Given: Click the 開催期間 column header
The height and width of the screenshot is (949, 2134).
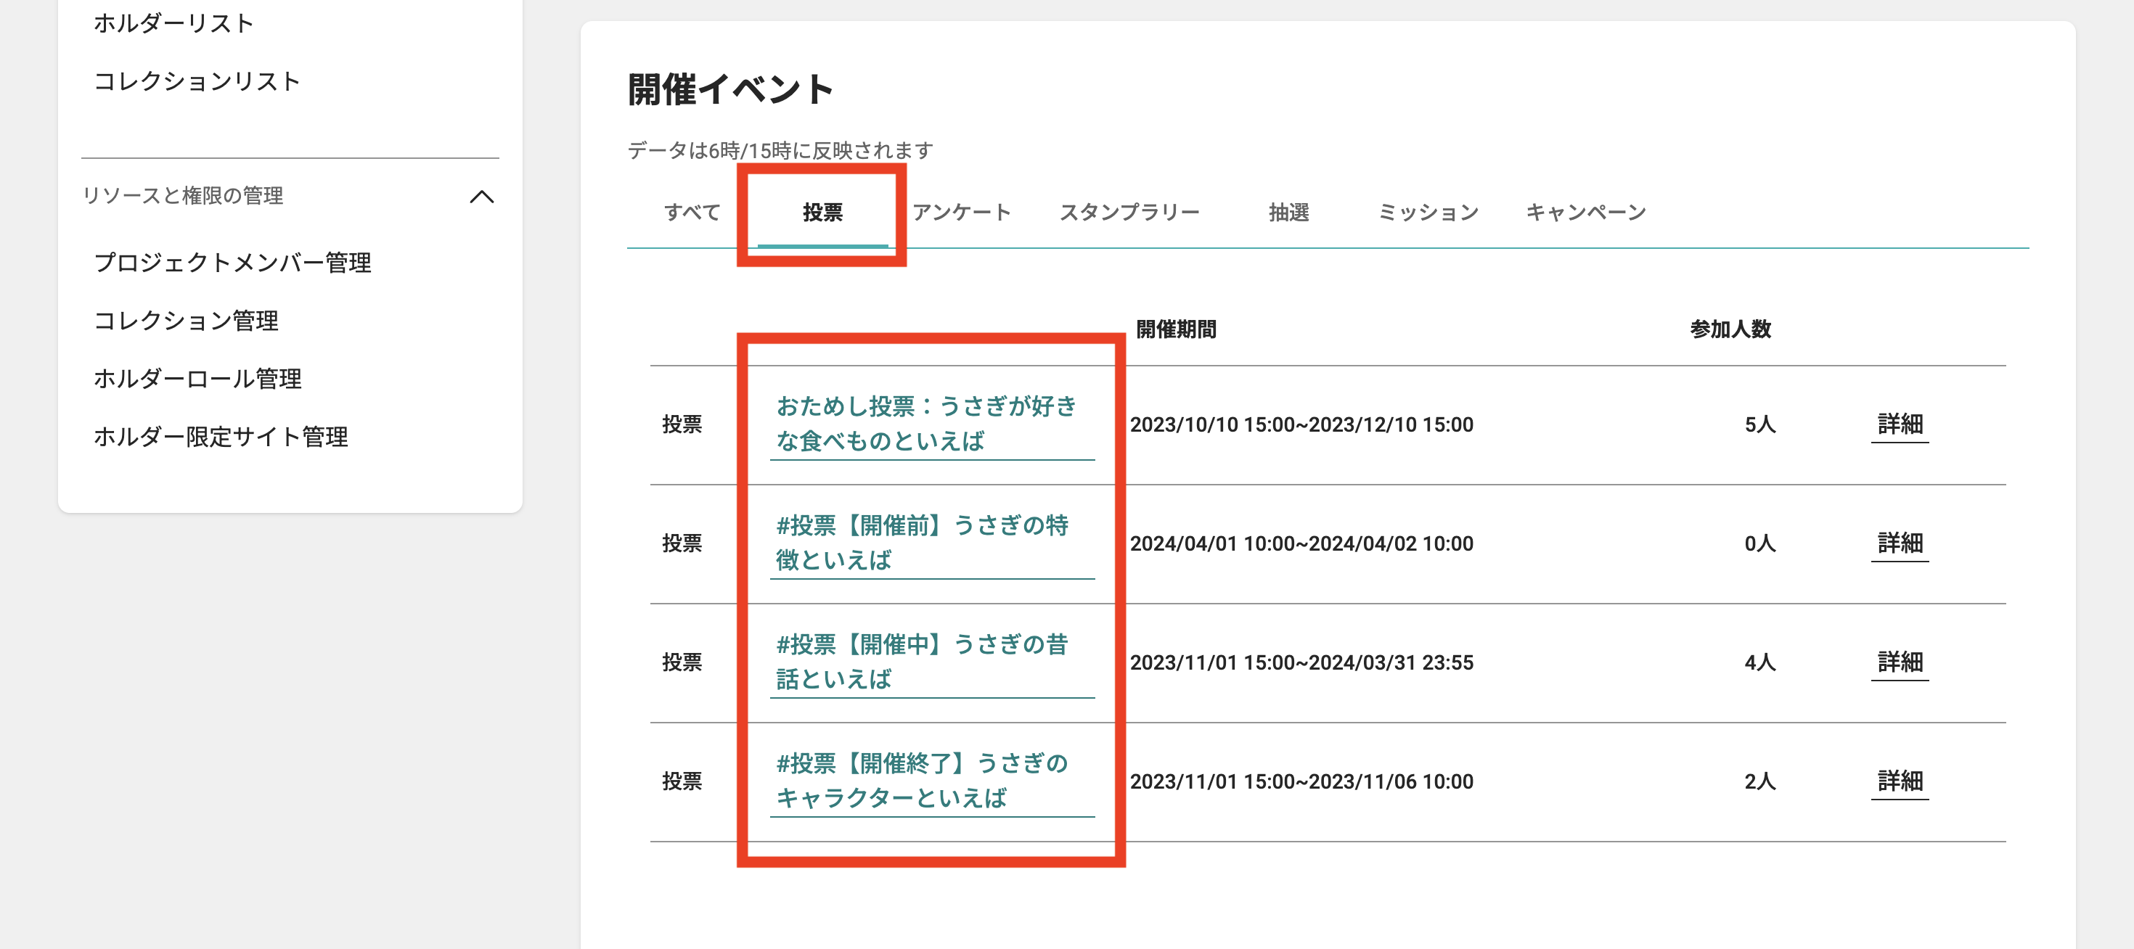Looking at the screenshot, I should (1176, 329).
